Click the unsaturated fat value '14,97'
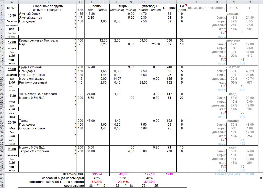263x188 pixels. [x=117, y=79]
